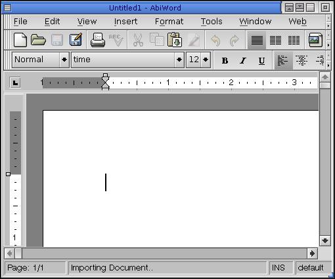The width and height of the screenshot is (335, 279).
Task: Cut selection with scissors icon
Action: pos(138,40)
